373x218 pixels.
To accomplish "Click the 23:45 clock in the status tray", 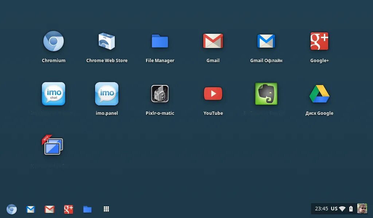I will pyautogui.click(x=321, y=209).
